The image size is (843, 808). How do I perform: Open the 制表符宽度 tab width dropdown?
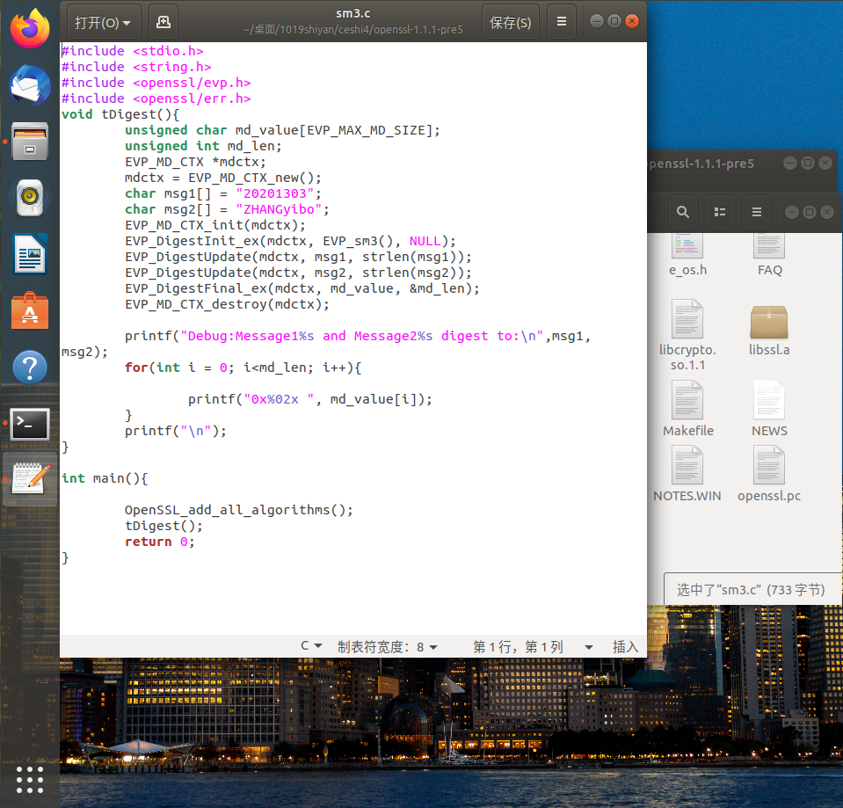[x=387, y=646]
